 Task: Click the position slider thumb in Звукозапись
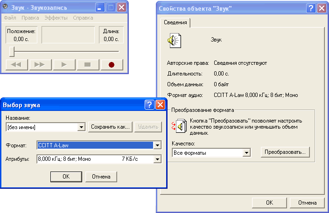tap(12, 51)
